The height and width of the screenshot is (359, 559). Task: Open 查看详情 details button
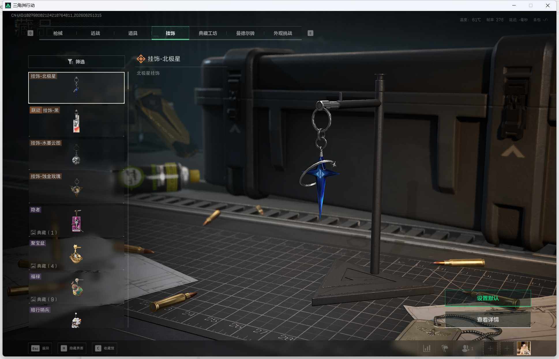click(x=488, y=320)
